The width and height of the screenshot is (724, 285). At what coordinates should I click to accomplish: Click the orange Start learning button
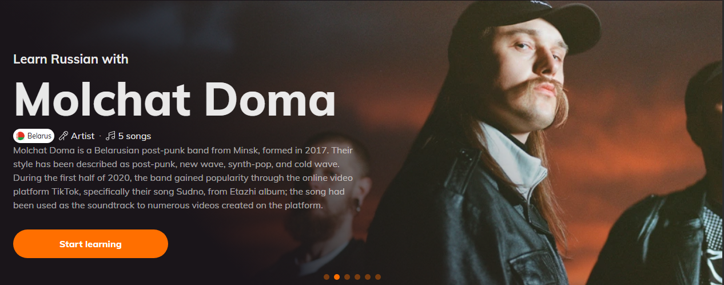pos(90,244)
